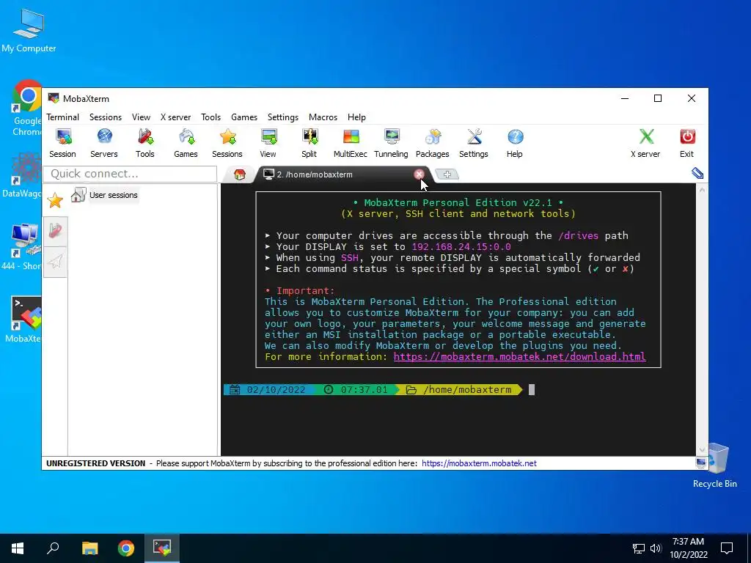Click the network tray icon
Viewport: 751px width, 563px height.
point(639,548)
